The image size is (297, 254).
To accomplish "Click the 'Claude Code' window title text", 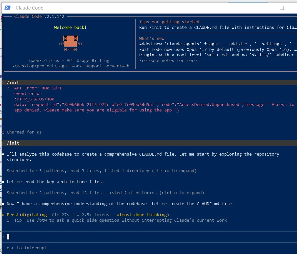I will point(29,8).
